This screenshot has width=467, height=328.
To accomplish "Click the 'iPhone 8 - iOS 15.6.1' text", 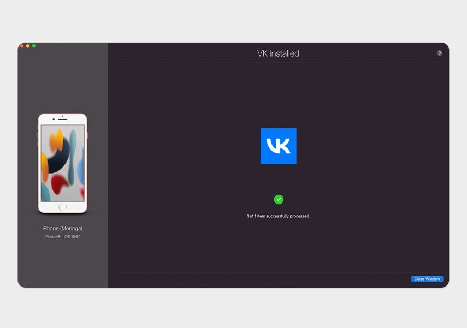I will [63, 237].
